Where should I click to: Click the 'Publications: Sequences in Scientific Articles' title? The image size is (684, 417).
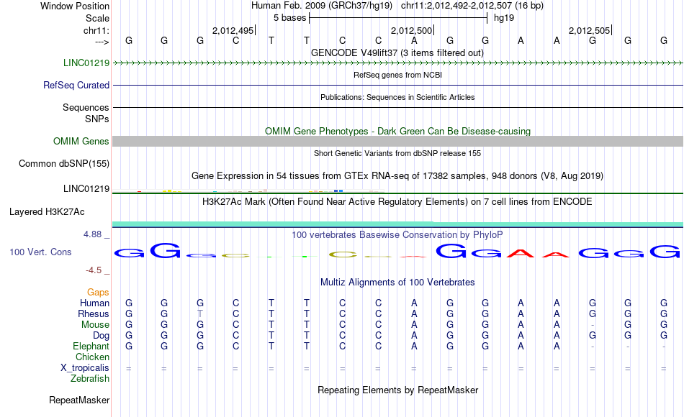[x=397, y=97]
